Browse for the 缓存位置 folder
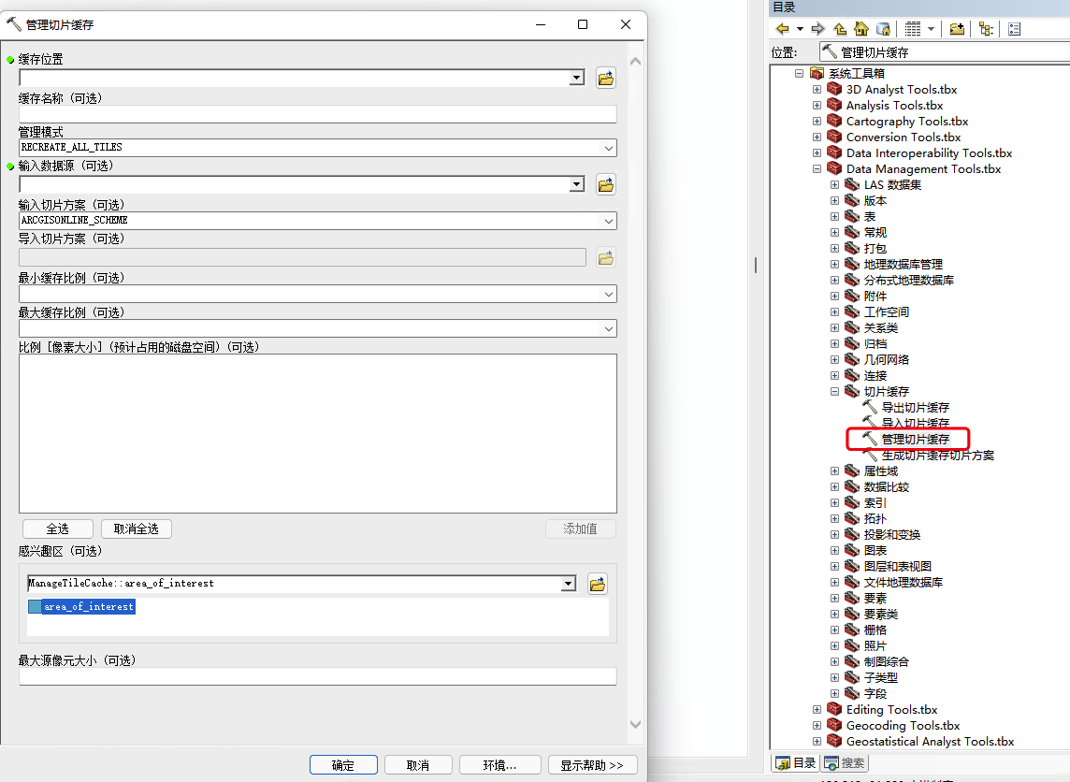 [606, 78]
